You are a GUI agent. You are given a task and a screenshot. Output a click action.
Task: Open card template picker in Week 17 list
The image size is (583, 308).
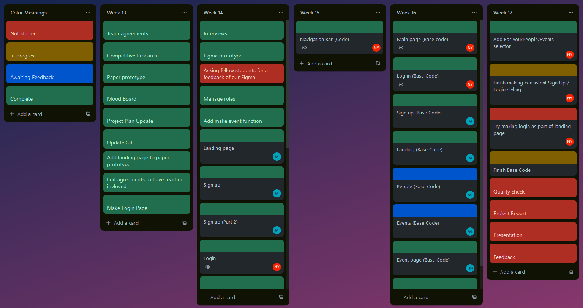point(571,272)
